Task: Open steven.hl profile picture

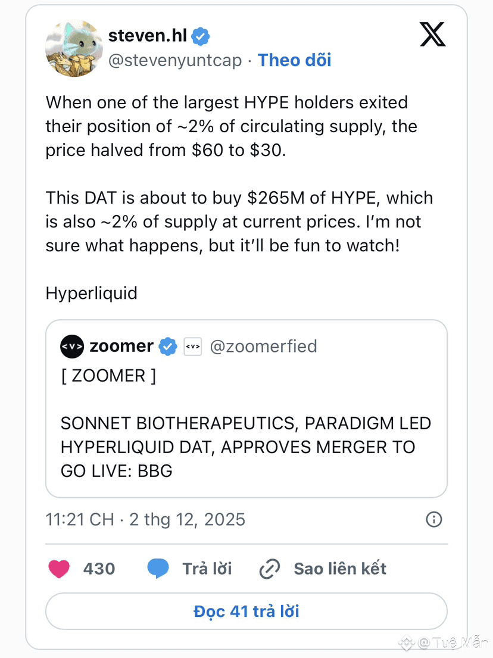Action: [x=74, y=48]
